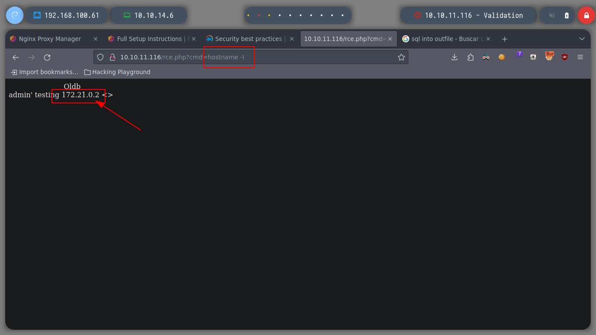The height and width of the screenshot is (335, 596).
Task: Go back to previous page
Action: click(16, 57)
